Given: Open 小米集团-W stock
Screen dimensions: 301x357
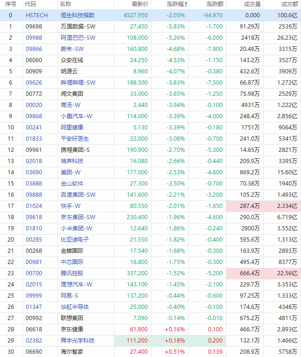Looking at the screenshot, I should (77, 228).
